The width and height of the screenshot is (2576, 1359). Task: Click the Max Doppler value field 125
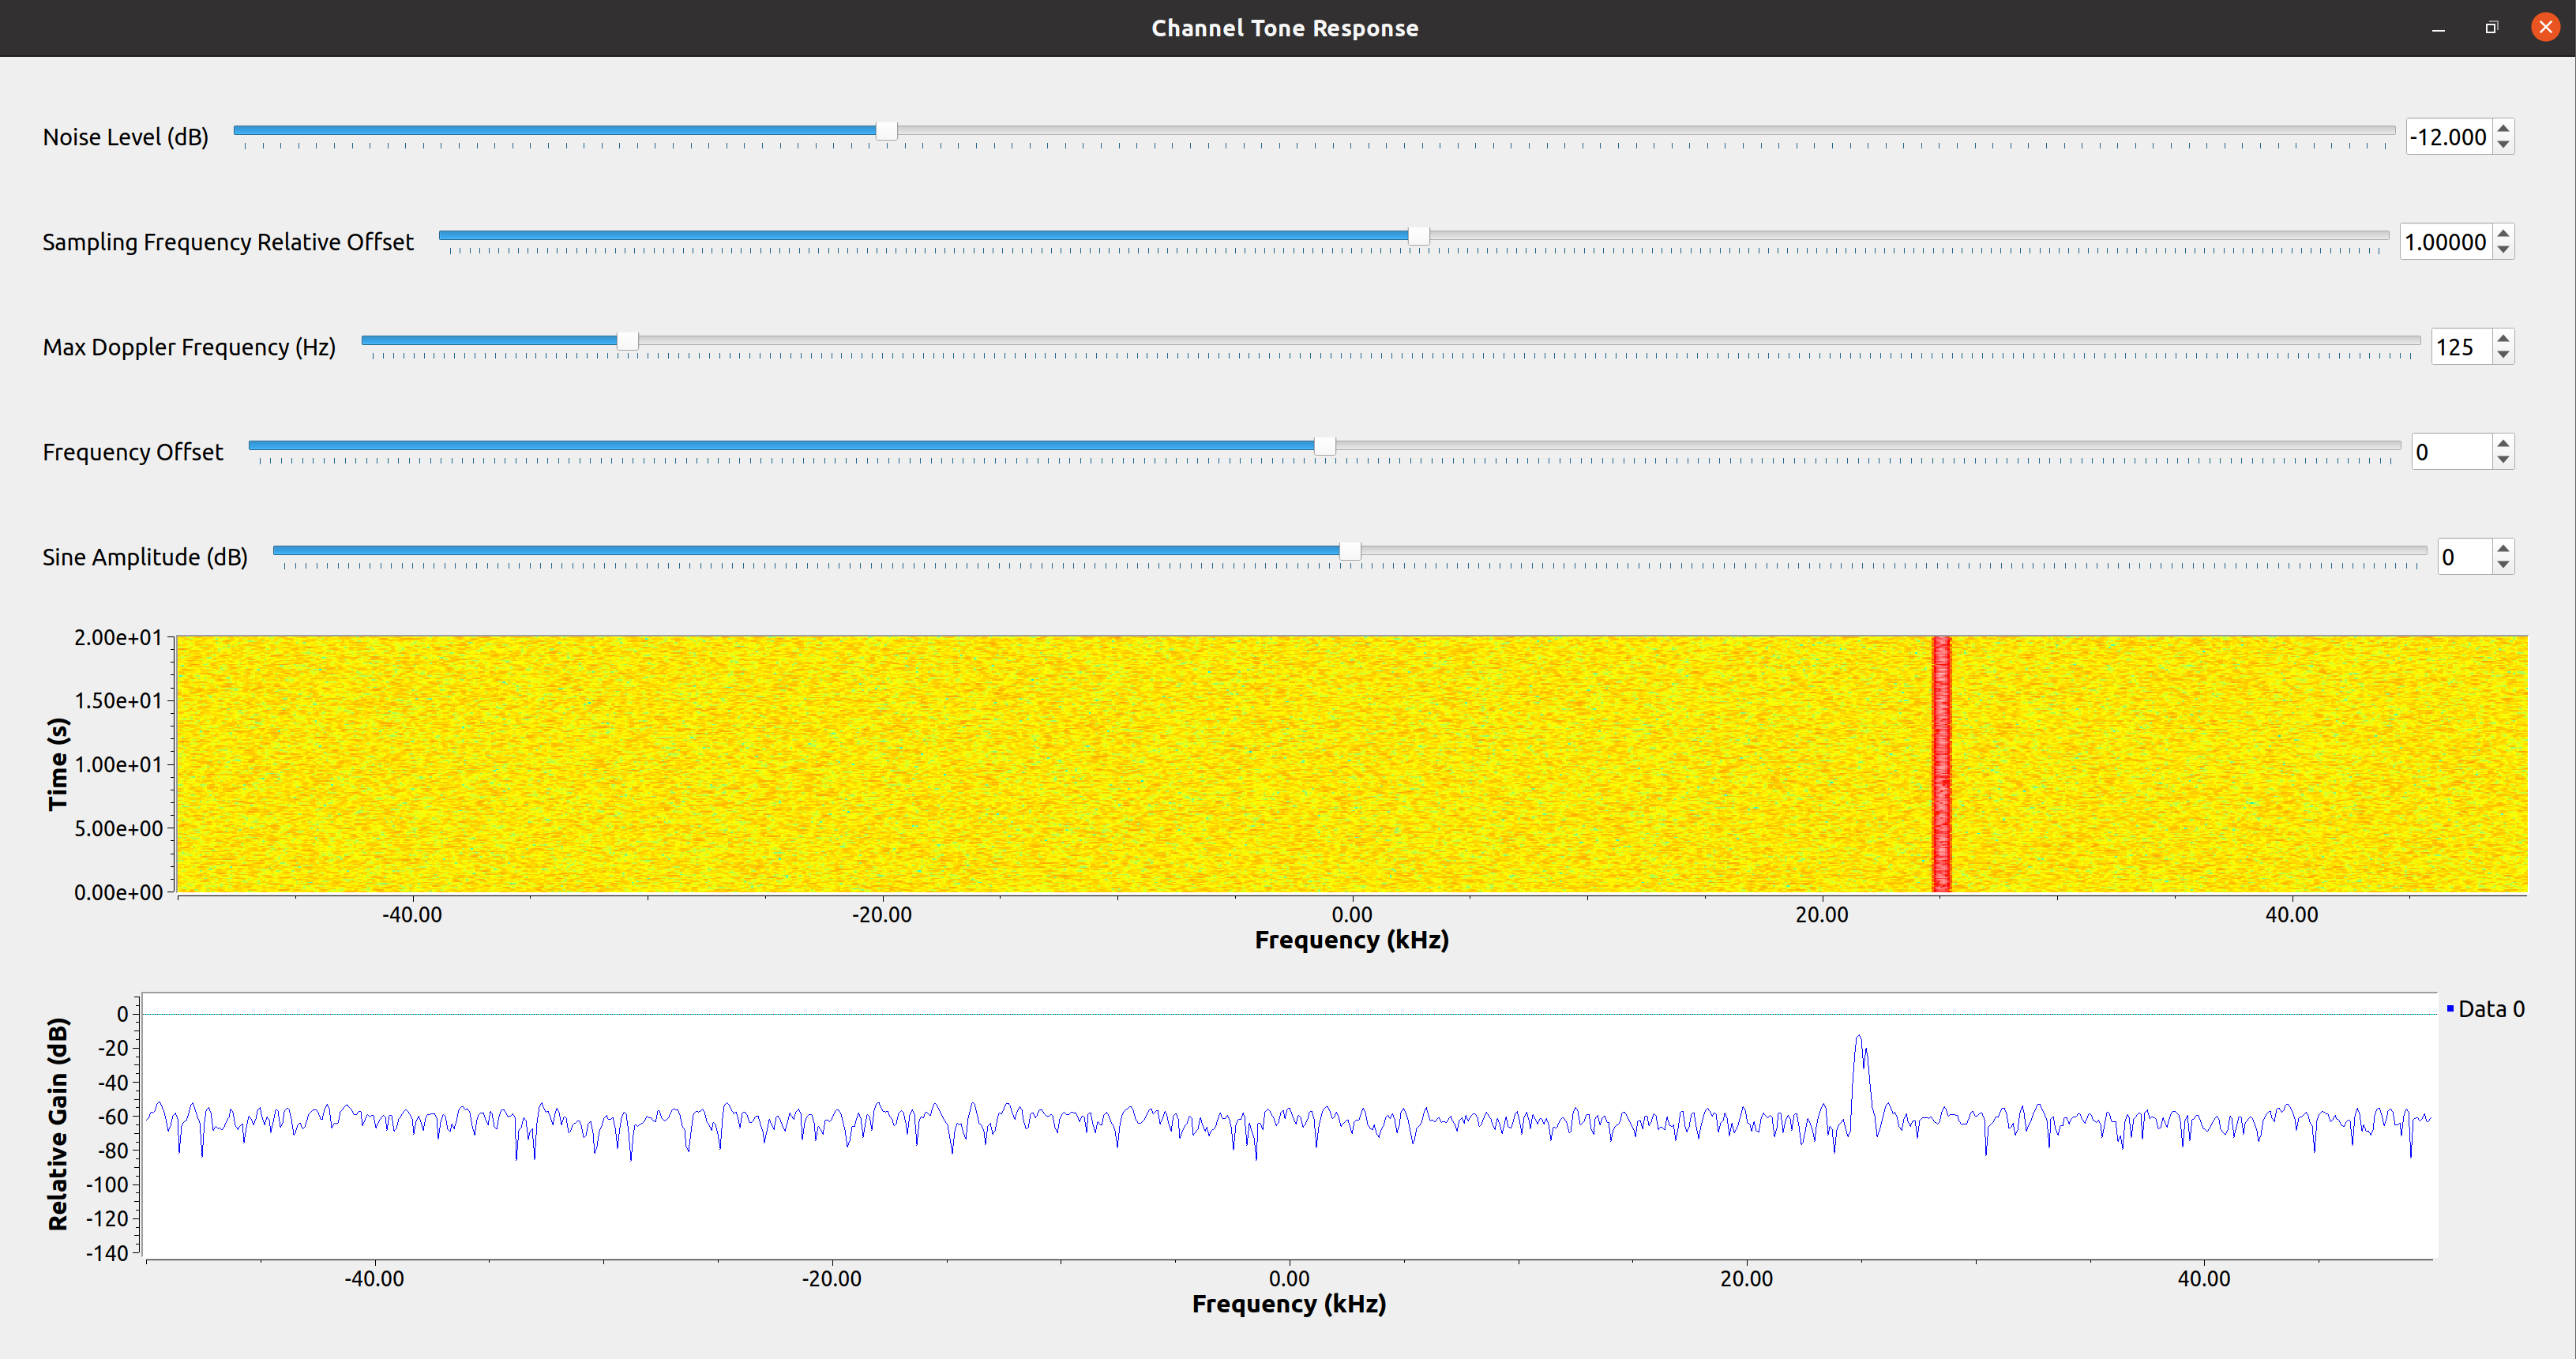2460,347
